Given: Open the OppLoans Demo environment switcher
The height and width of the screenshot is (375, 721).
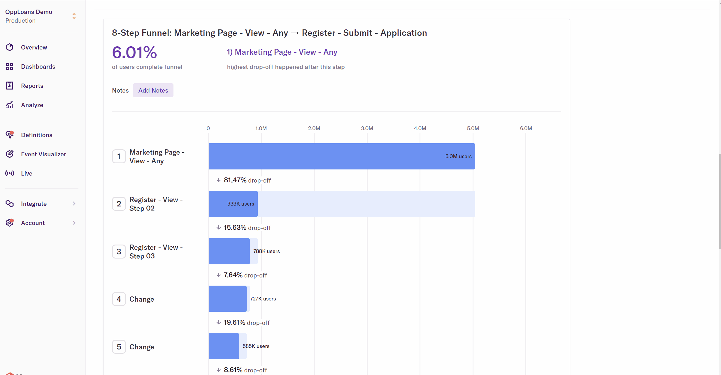Looking at the screenshot, I should tap(74, 16).
